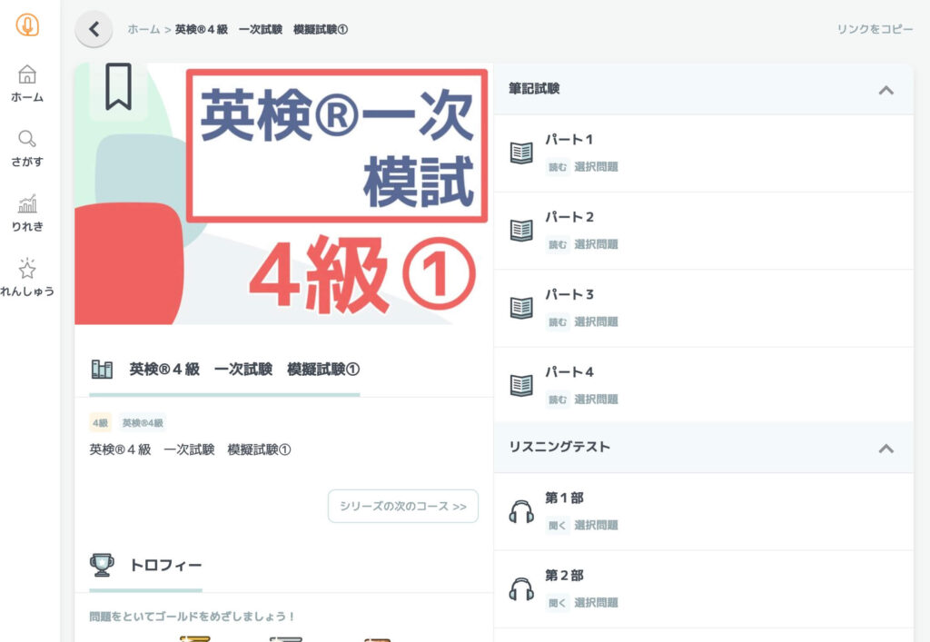This screenshot has width=930, height=642.
Task: Collapse the 筆記試験 section
Action: [886, 89]
